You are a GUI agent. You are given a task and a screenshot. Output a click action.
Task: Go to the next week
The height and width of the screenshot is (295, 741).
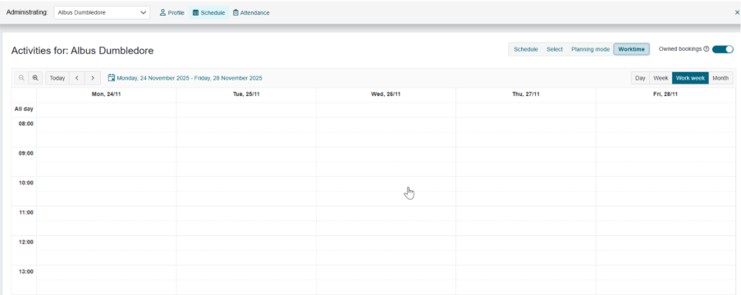(x=93, y=78)
